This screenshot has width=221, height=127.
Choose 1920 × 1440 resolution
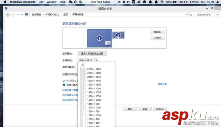coord(94,81)
